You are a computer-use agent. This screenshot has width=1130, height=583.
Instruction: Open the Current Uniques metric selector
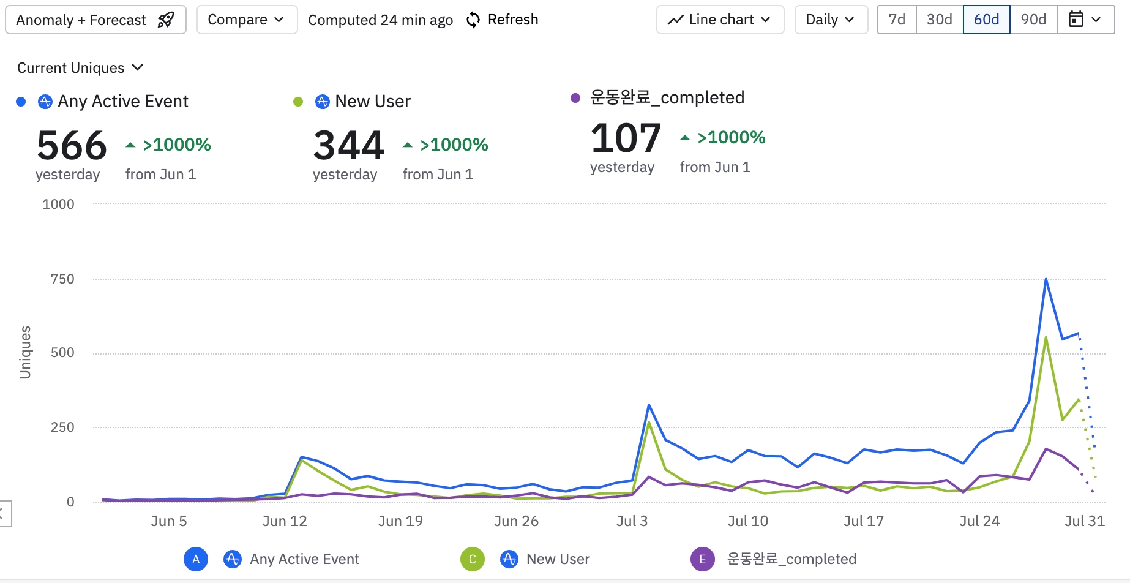[80, 68]
